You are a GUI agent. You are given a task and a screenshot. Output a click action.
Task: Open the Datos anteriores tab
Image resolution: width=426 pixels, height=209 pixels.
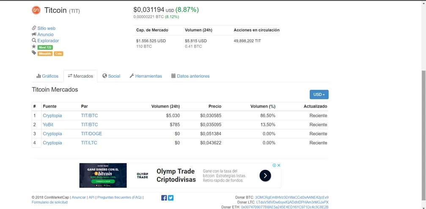190,76
